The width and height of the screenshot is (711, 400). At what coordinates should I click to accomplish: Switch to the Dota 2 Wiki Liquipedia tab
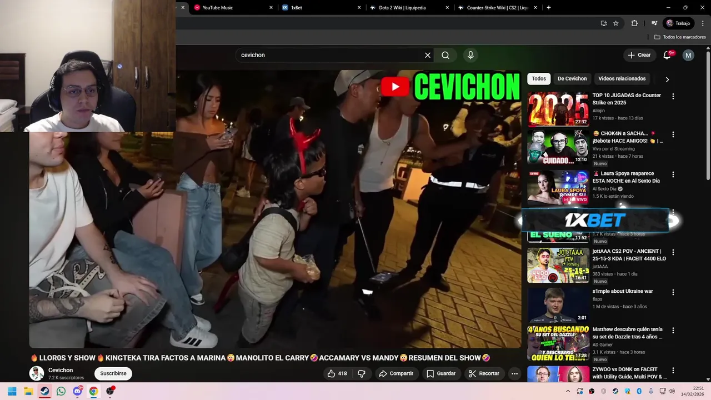coord(410,8)
